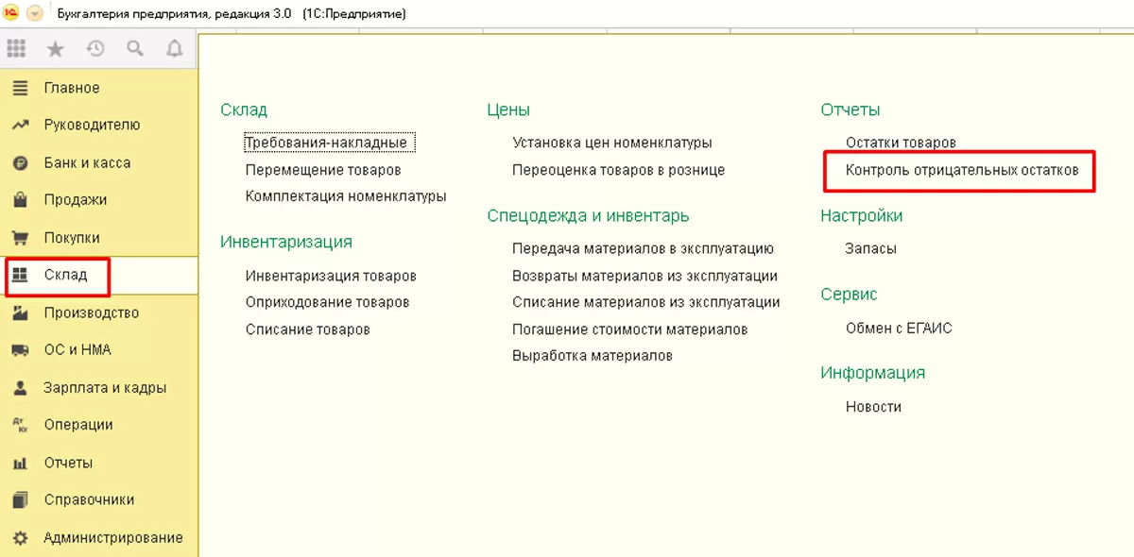Click the Отчеты bar chart icon
This screenshot has height=557, width=1134.
click(x=20, y=463)
